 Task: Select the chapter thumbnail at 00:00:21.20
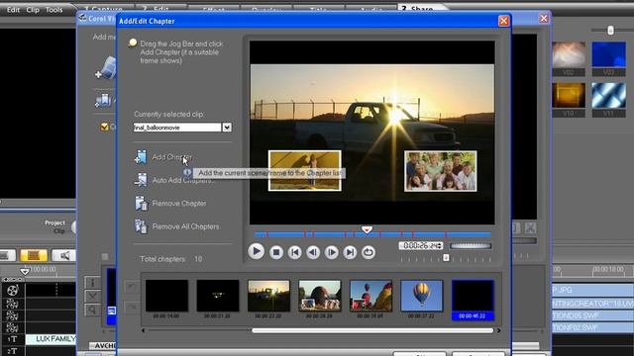[218, 296]
